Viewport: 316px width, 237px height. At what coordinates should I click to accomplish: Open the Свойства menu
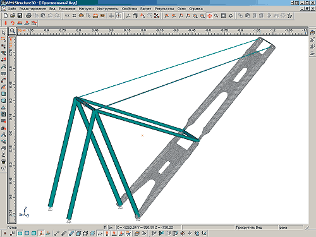(x=130, y=9)
